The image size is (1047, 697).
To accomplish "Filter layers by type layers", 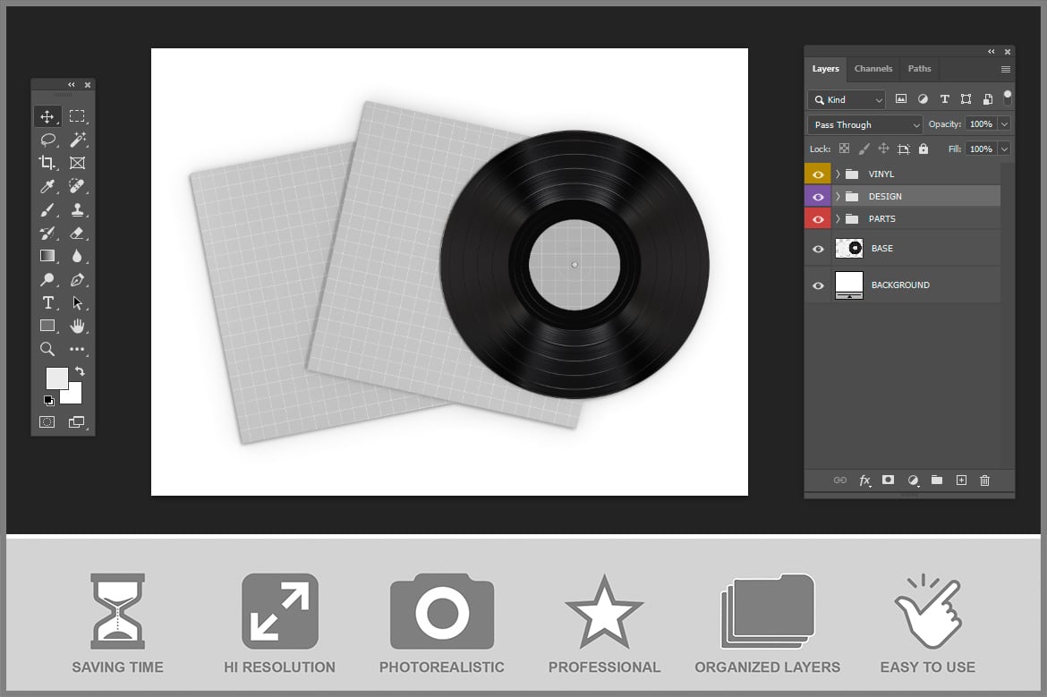I will (x=944, y=98).
